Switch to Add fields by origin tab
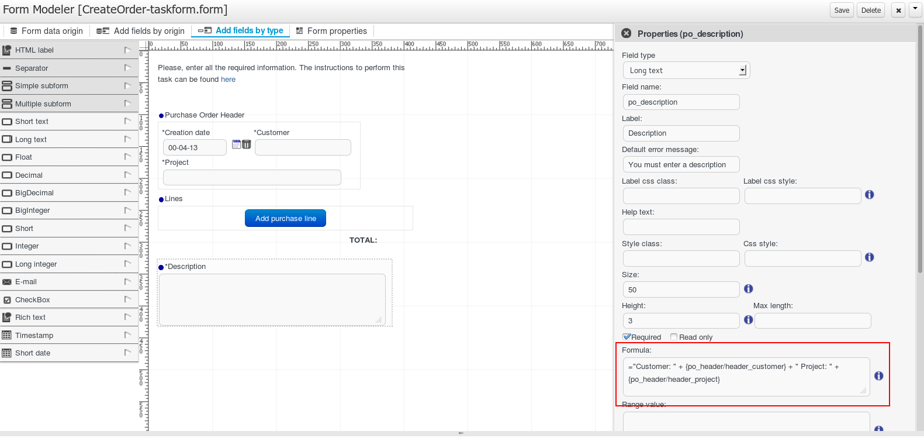Image resolution: width=924 pixels, height=438 pixels. [141, 31]
